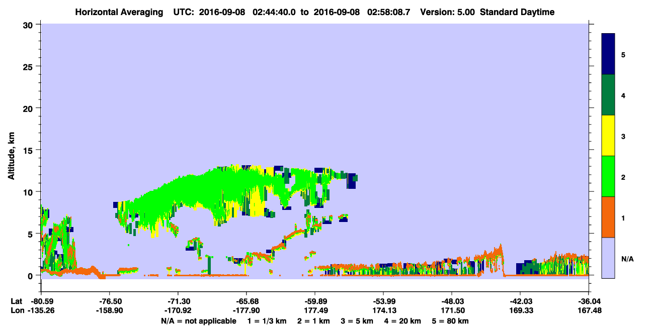Click the 'Lon' axis row label
654x335 pixels.
[x=17, y=310]
